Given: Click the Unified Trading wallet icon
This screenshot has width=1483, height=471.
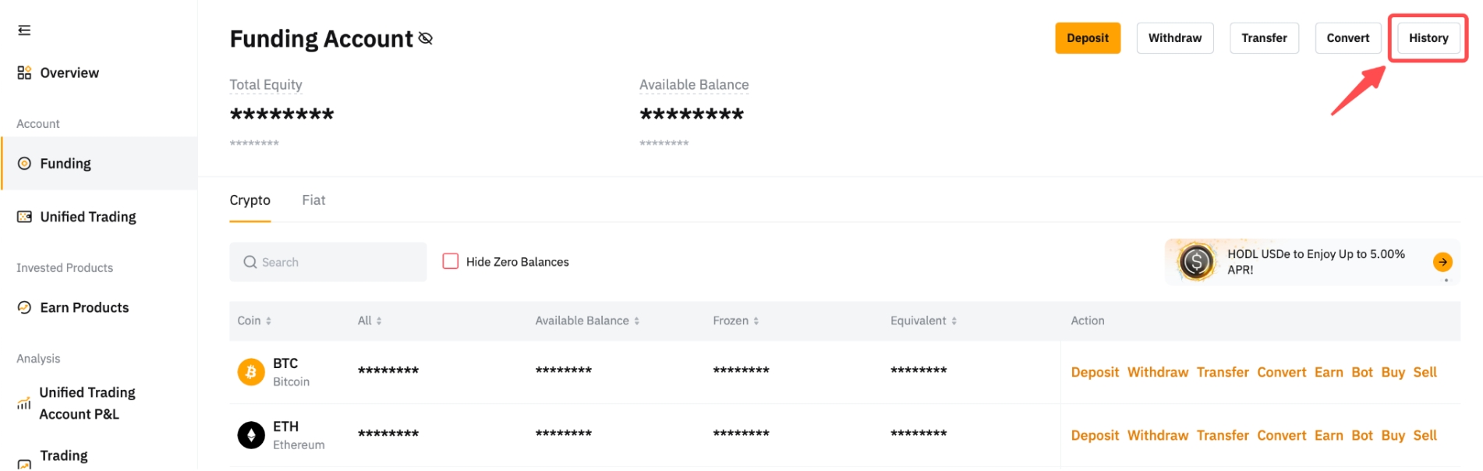Looking at the screenshot, I should (x=24, y=217).
